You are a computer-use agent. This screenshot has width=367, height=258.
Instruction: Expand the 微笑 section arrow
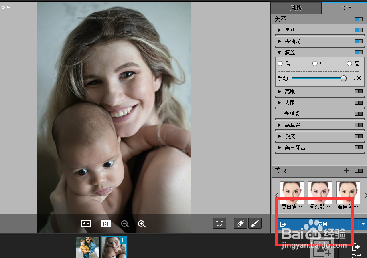click(279, 136)
